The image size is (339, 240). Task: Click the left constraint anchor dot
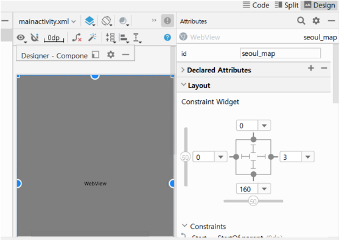pyautogui.click(x=236, y=157)
